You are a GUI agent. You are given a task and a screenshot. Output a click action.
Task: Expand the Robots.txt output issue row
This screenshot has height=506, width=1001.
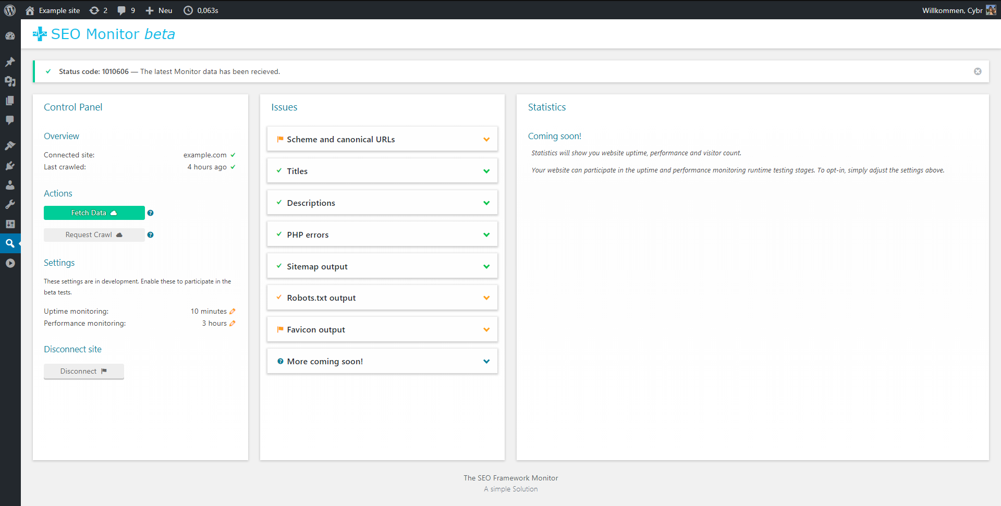point(382,298)
